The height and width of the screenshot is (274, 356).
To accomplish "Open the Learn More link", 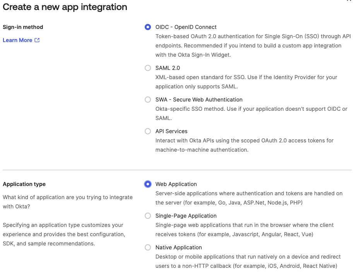I will (x=17, y=40).
